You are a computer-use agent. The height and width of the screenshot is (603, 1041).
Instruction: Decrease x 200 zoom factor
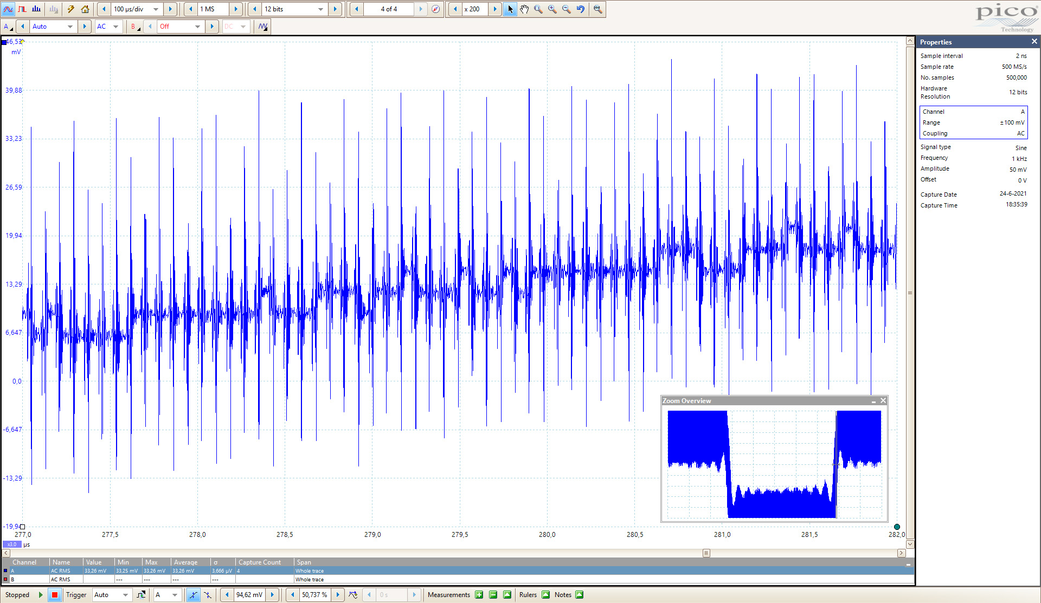point(455,9)
